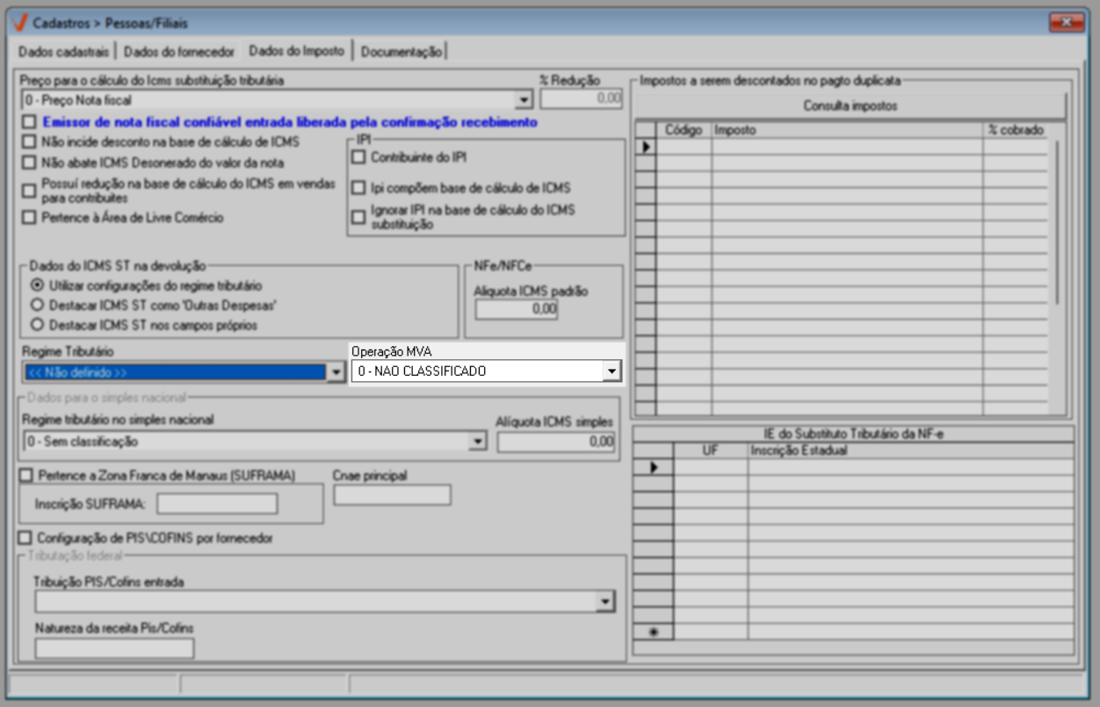Go to the Documentação tab
The image size is (1100, 707).
pos(401,52)
